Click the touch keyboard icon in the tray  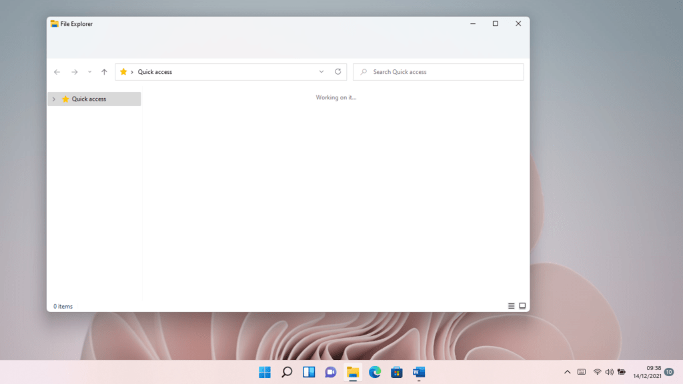(x=581, y=372)
